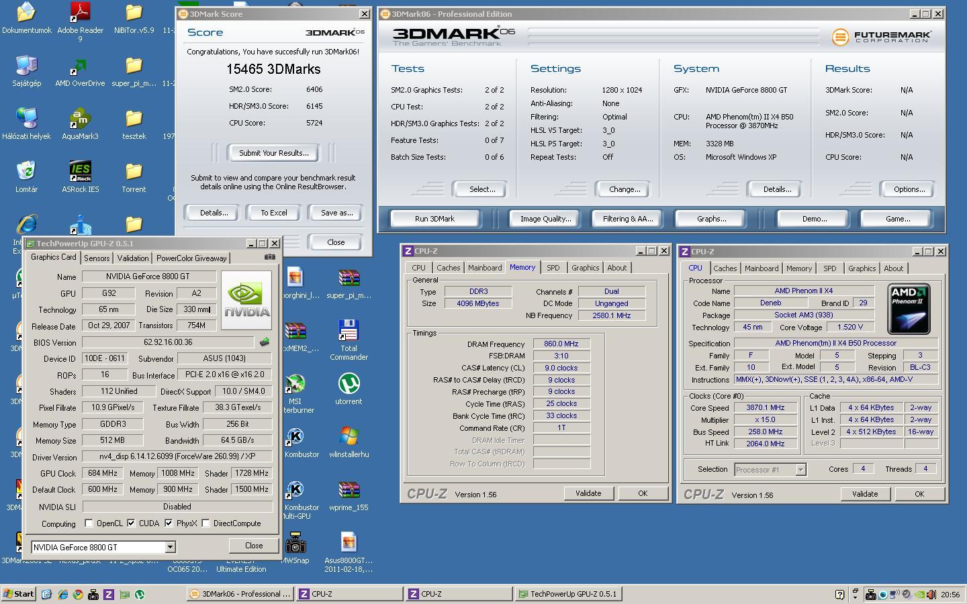Click Internet Explorer quick launch icon

point(62,594)
